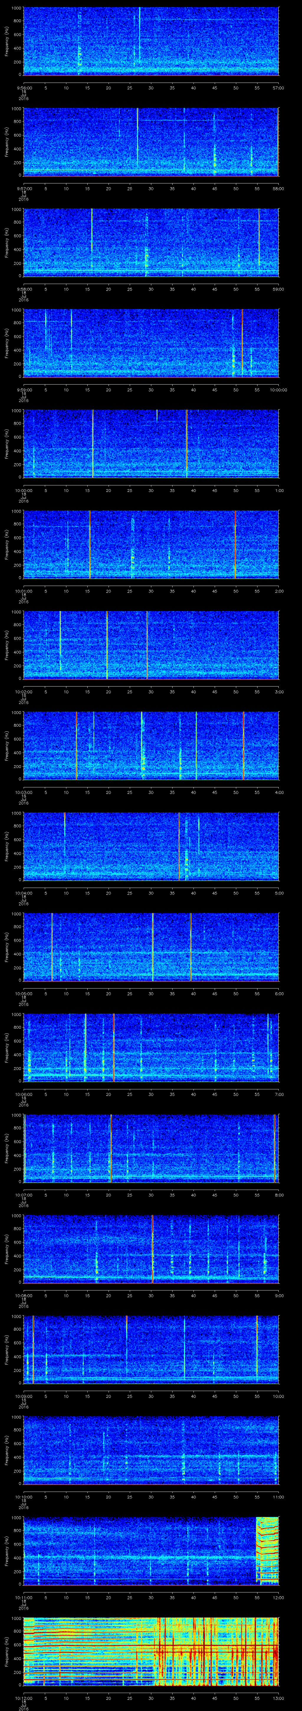Viewport: 302px width, 1711px height.
Task: Pick the spectrogram panel starting at 10:00:00
Action: [x=151, y=444]
